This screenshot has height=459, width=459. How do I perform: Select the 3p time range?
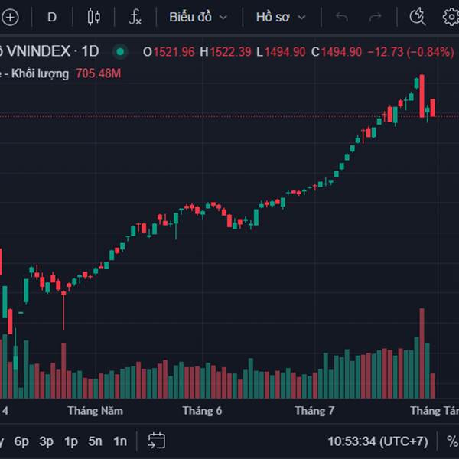[46, 441]
